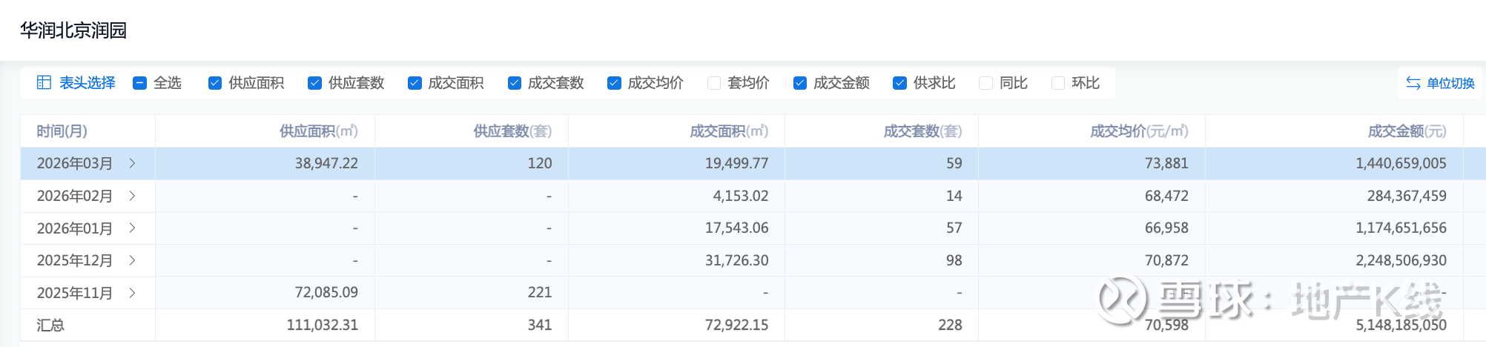
Task: Click the 单位切换 button
Action: pyautogui.click(x=1450, y=83)
